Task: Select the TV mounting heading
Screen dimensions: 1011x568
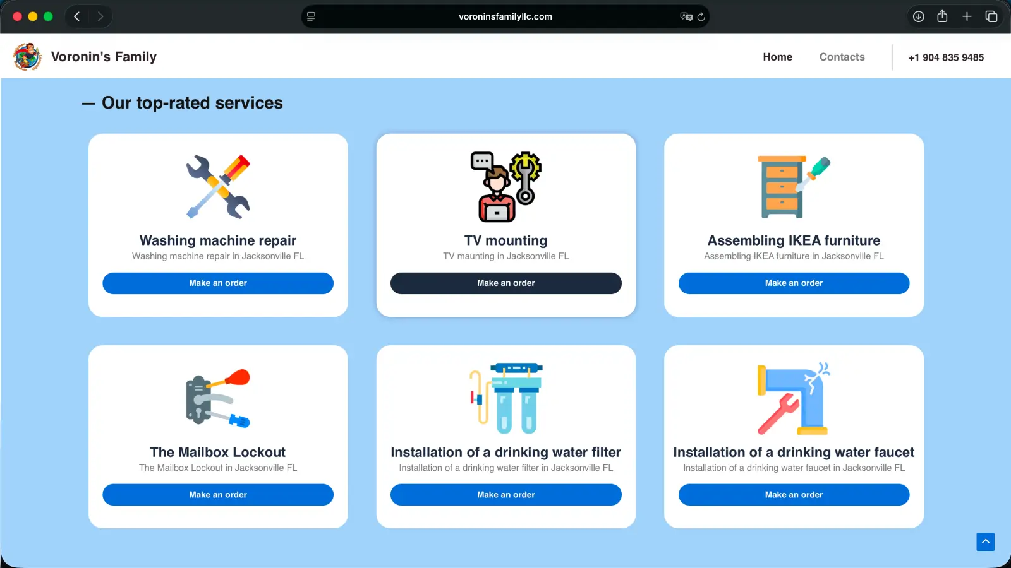Action: click(506, 240)
